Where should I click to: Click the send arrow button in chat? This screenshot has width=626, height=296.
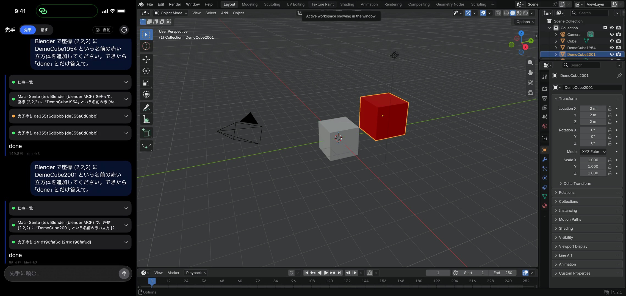(124, 273)
